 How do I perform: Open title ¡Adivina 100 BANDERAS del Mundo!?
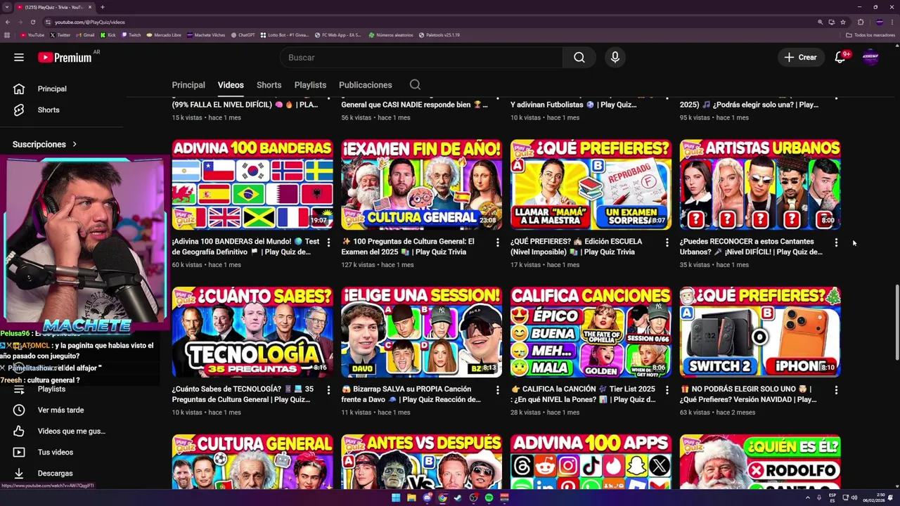pyautogui.click(x=245, y=247)
